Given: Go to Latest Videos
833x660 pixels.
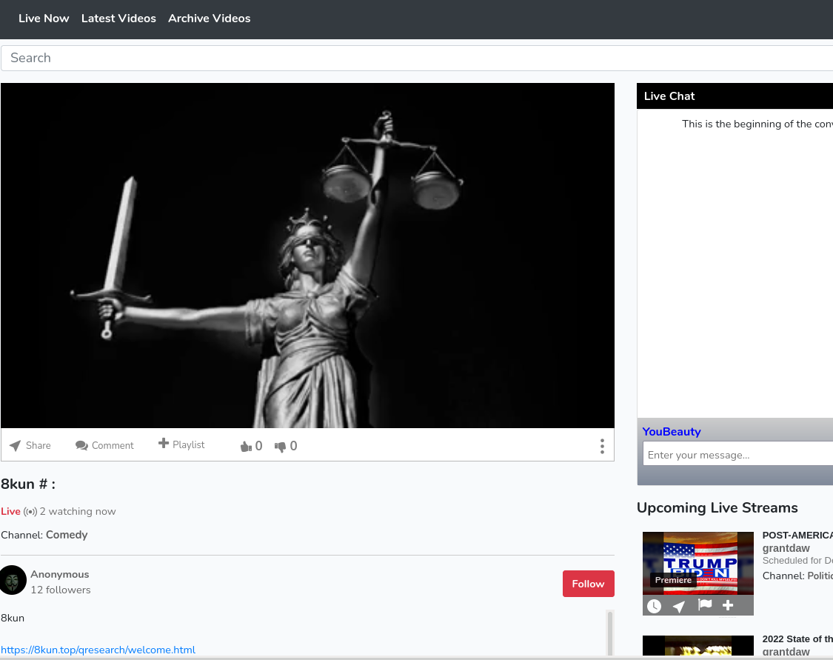Looking at the screenshot, I should coord(118,18).
